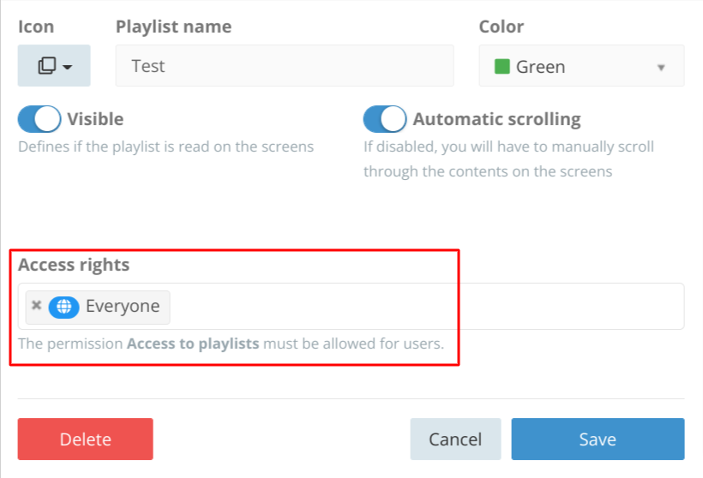Click the Access to playlists bold text
This screenshot has width=703, height=478.
pyautogui.click(x=193, y=344)
